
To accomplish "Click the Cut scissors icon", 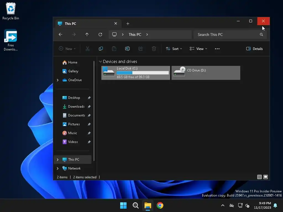I will (88, 49).
